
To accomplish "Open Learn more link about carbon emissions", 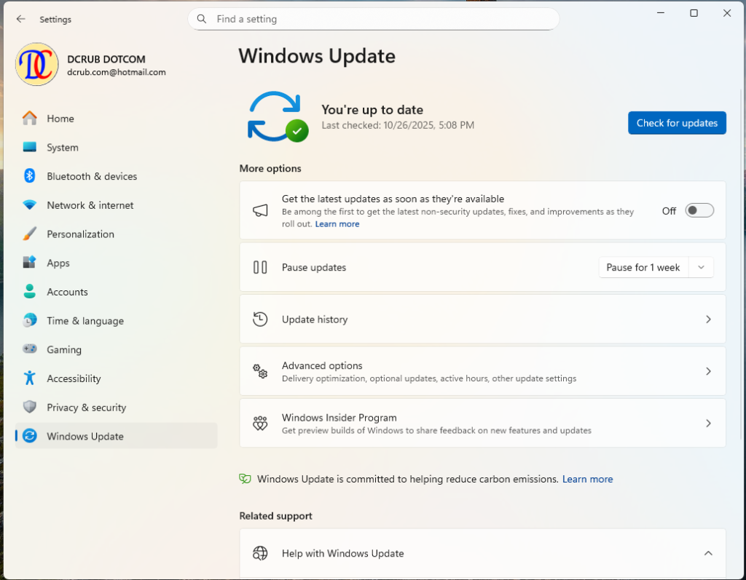I will pos(588,480).
